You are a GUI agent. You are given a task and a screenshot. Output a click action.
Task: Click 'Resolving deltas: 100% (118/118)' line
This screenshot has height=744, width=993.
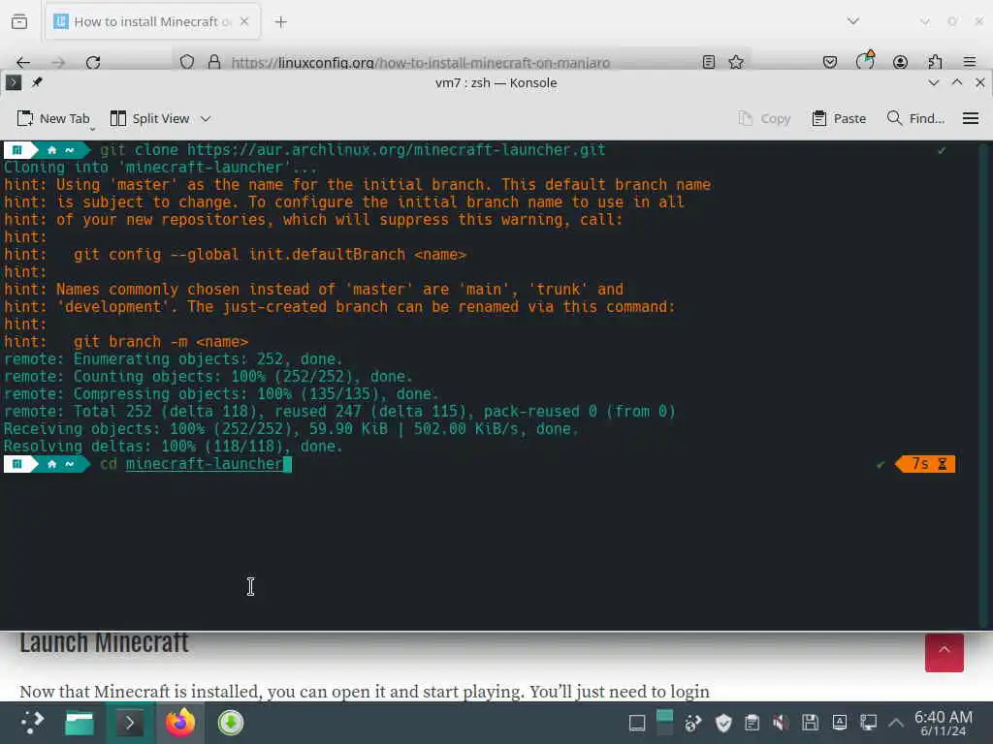173,446
